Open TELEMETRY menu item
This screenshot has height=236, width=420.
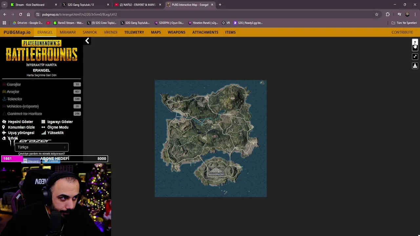pos(134,32)
